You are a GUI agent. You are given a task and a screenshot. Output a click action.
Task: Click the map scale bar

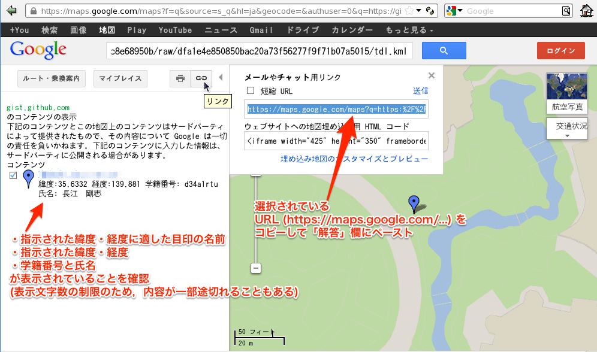pos(260,337)
